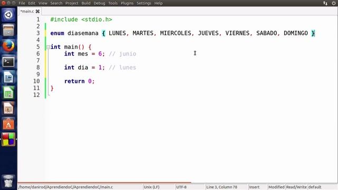This screenshot has height=190, width=338.
Task: Click the Read/Write status entry
Action: pos(296,187)
